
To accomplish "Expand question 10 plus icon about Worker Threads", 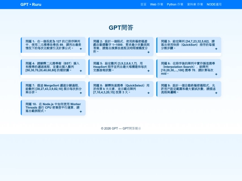I will [x=81, y=112].
